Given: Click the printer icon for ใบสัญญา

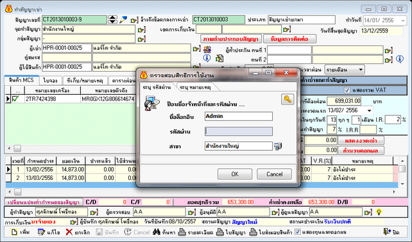Looking at the screenshot, I should pyautogui.click(x=220, y=232).
